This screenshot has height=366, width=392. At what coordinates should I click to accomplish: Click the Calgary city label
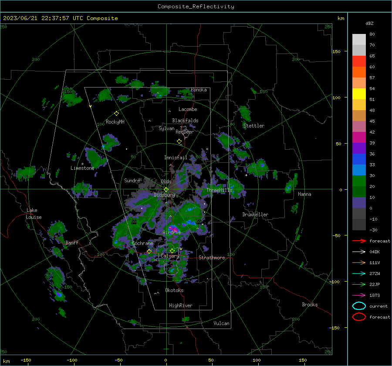tap(170, 256)
